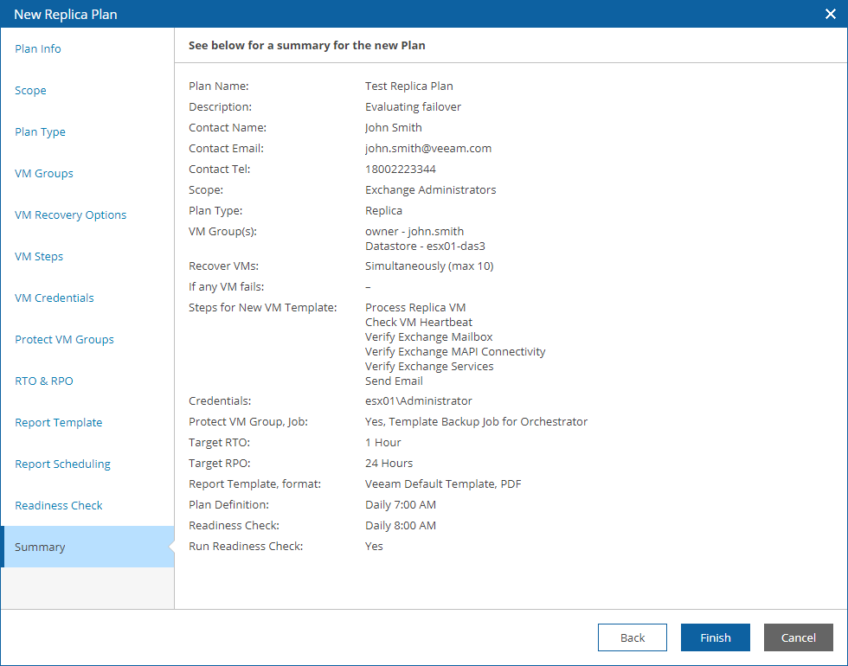Click the 'Recover VMs:' label
The width and height of the screenshot is (848, 666).
click(223, 266)
